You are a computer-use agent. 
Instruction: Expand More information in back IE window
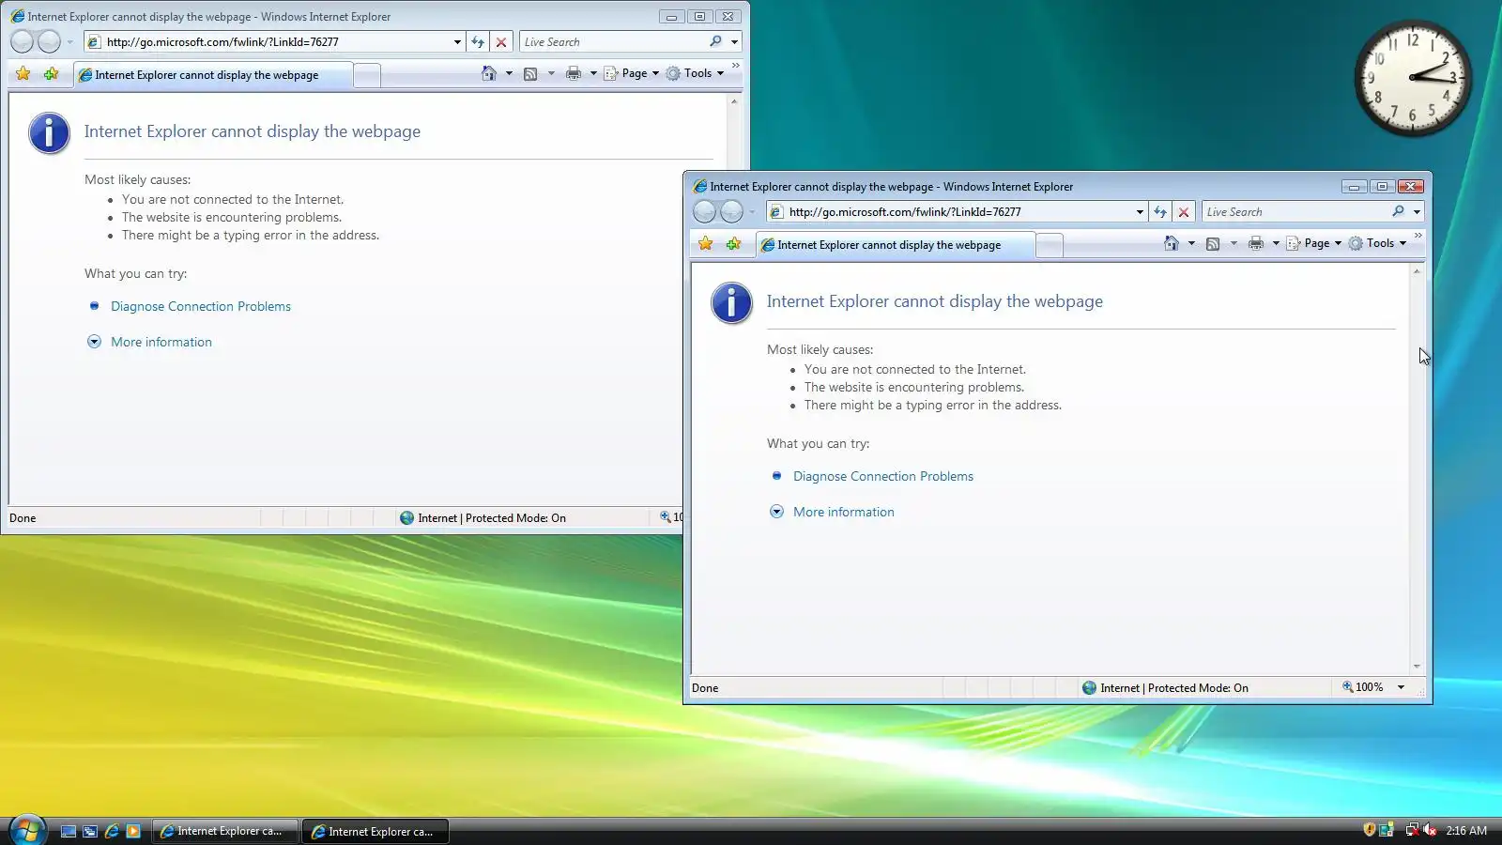click(161, 342)
